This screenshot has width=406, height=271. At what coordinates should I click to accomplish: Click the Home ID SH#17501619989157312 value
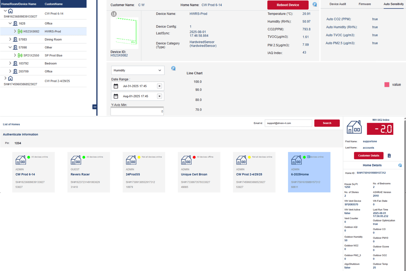coord(371,173)
